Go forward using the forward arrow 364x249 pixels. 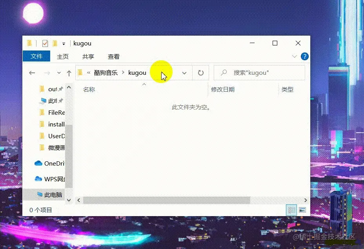47,73
